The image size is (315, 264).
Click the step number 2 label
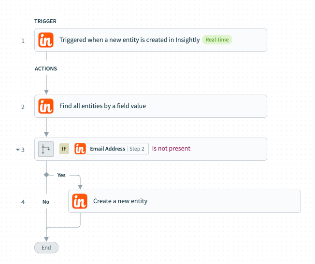point(23,107)
